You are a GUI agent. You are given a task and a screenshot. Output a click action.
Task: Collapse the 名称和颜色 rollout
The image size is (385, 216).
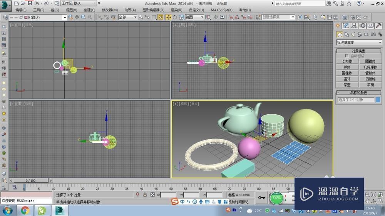click(359, 92)
